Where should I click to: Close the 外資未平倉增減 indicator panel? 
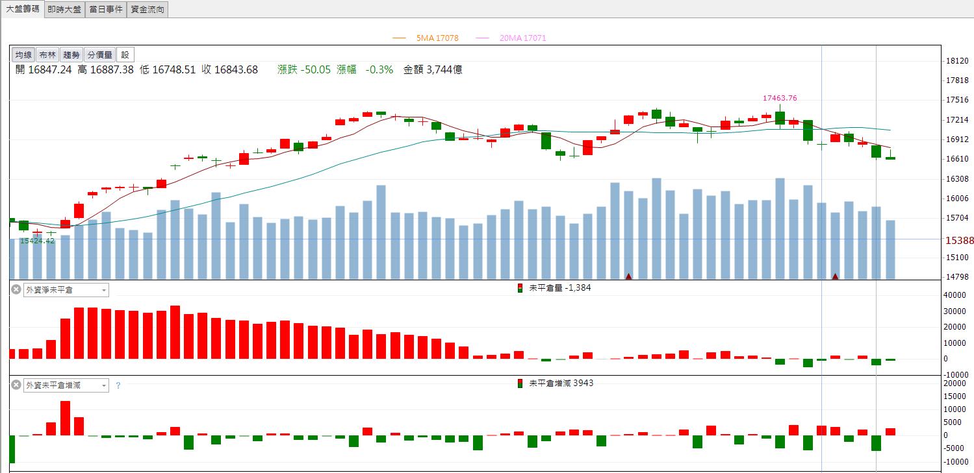tap(16, 385)
